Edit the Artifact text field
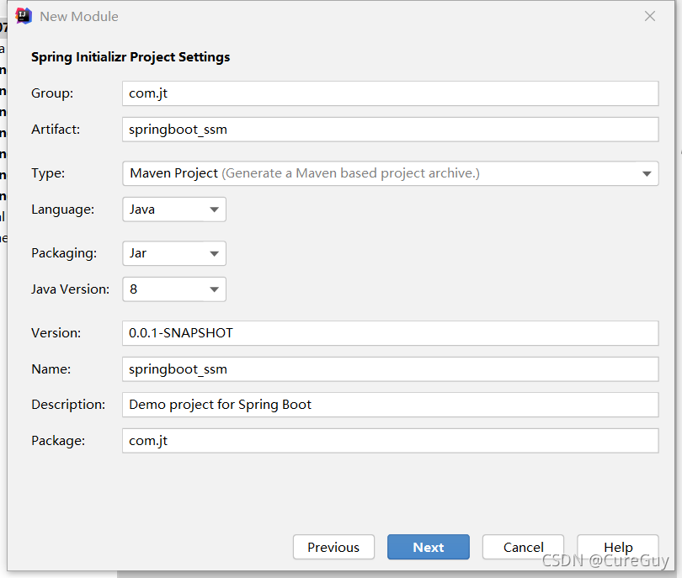Image resolution: width=682 pixels, height=578 pixels. [x=390, y=129]
